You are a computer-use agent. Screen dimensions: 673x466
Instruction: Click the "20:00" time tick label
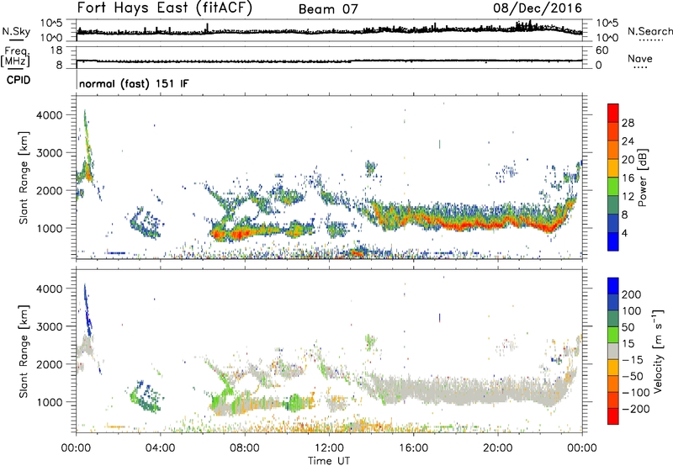[x=497, y=448]
